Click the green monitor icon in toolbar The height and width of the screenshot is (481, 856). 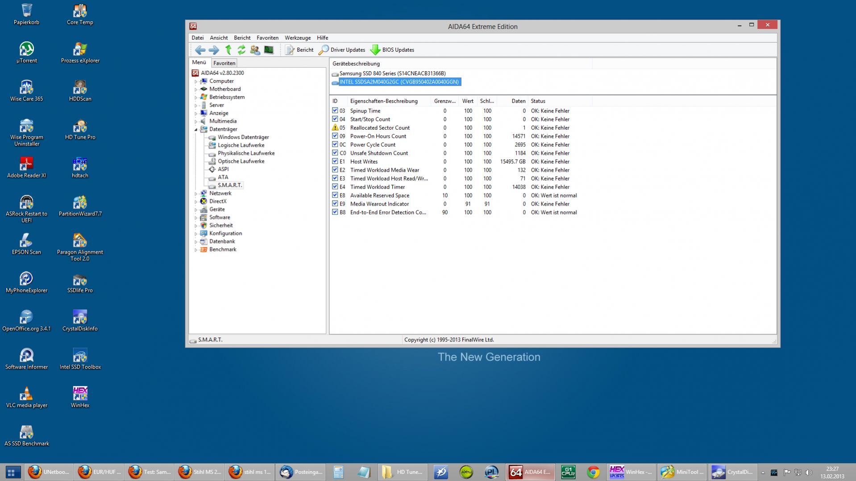(x=269, y=50)
